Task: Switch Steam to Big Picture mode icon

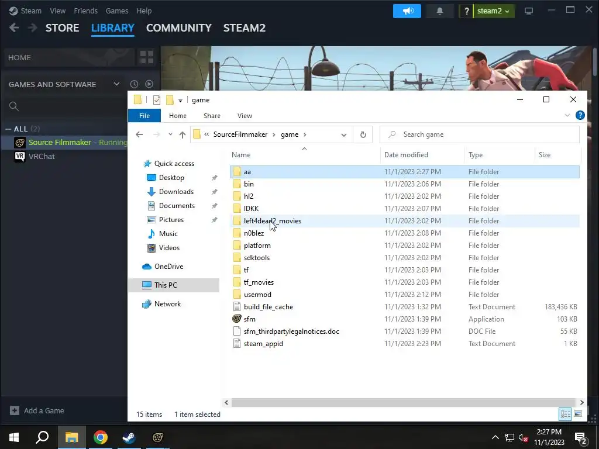Action: (529, 11)
